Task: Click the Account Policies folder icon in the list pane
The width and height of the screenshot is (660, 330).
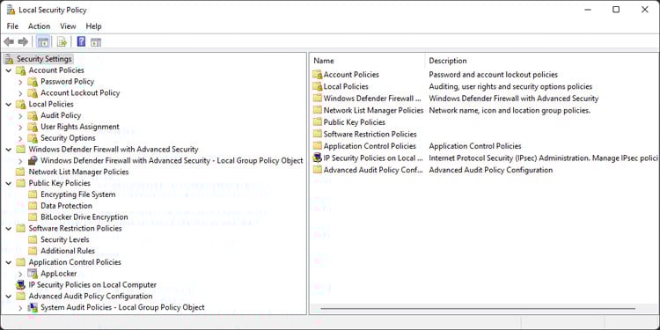Action: (x=318, y=75)
